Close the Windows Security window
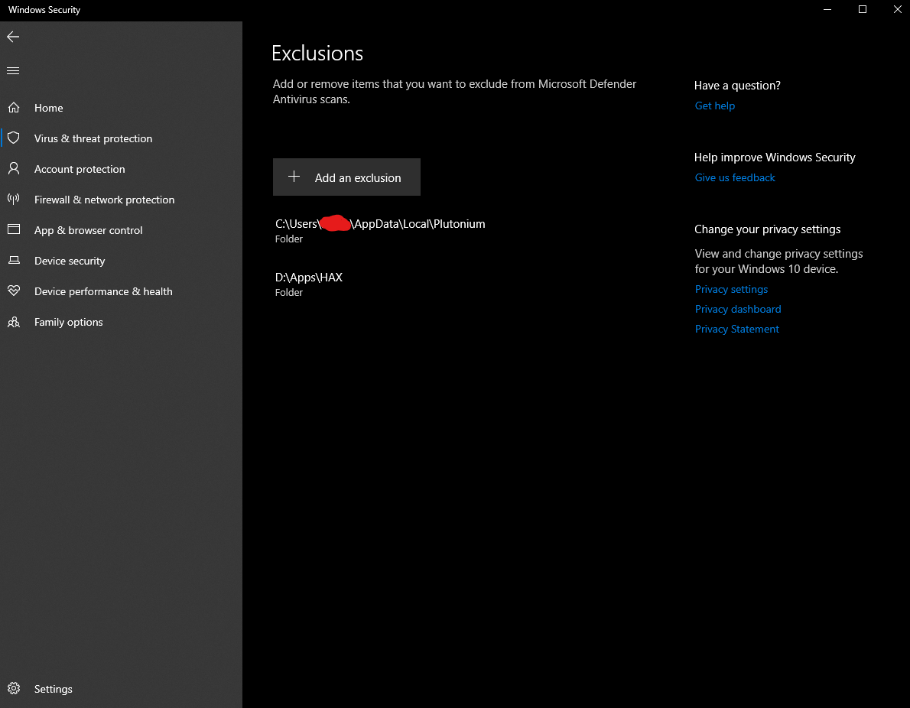The width and height of the screenshot is (910, 708). click(x=897, y=9)
